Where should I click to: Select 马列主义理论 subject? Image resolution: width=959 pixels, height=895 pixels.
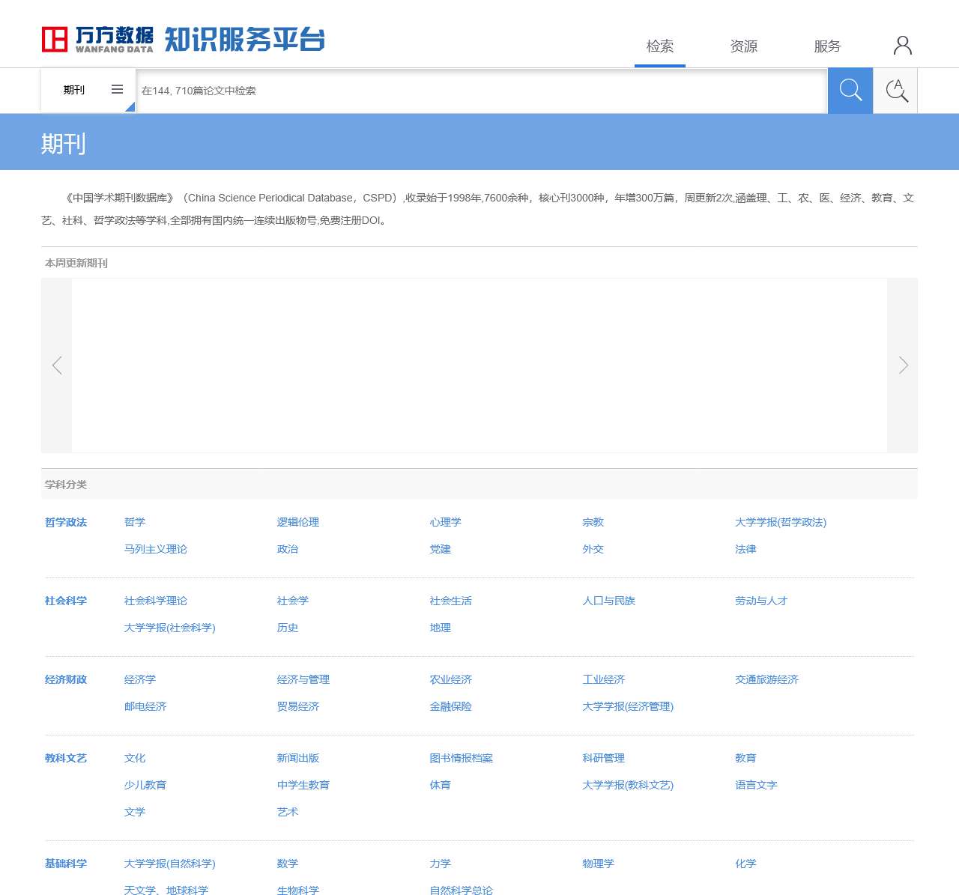[x=156, y=550]
